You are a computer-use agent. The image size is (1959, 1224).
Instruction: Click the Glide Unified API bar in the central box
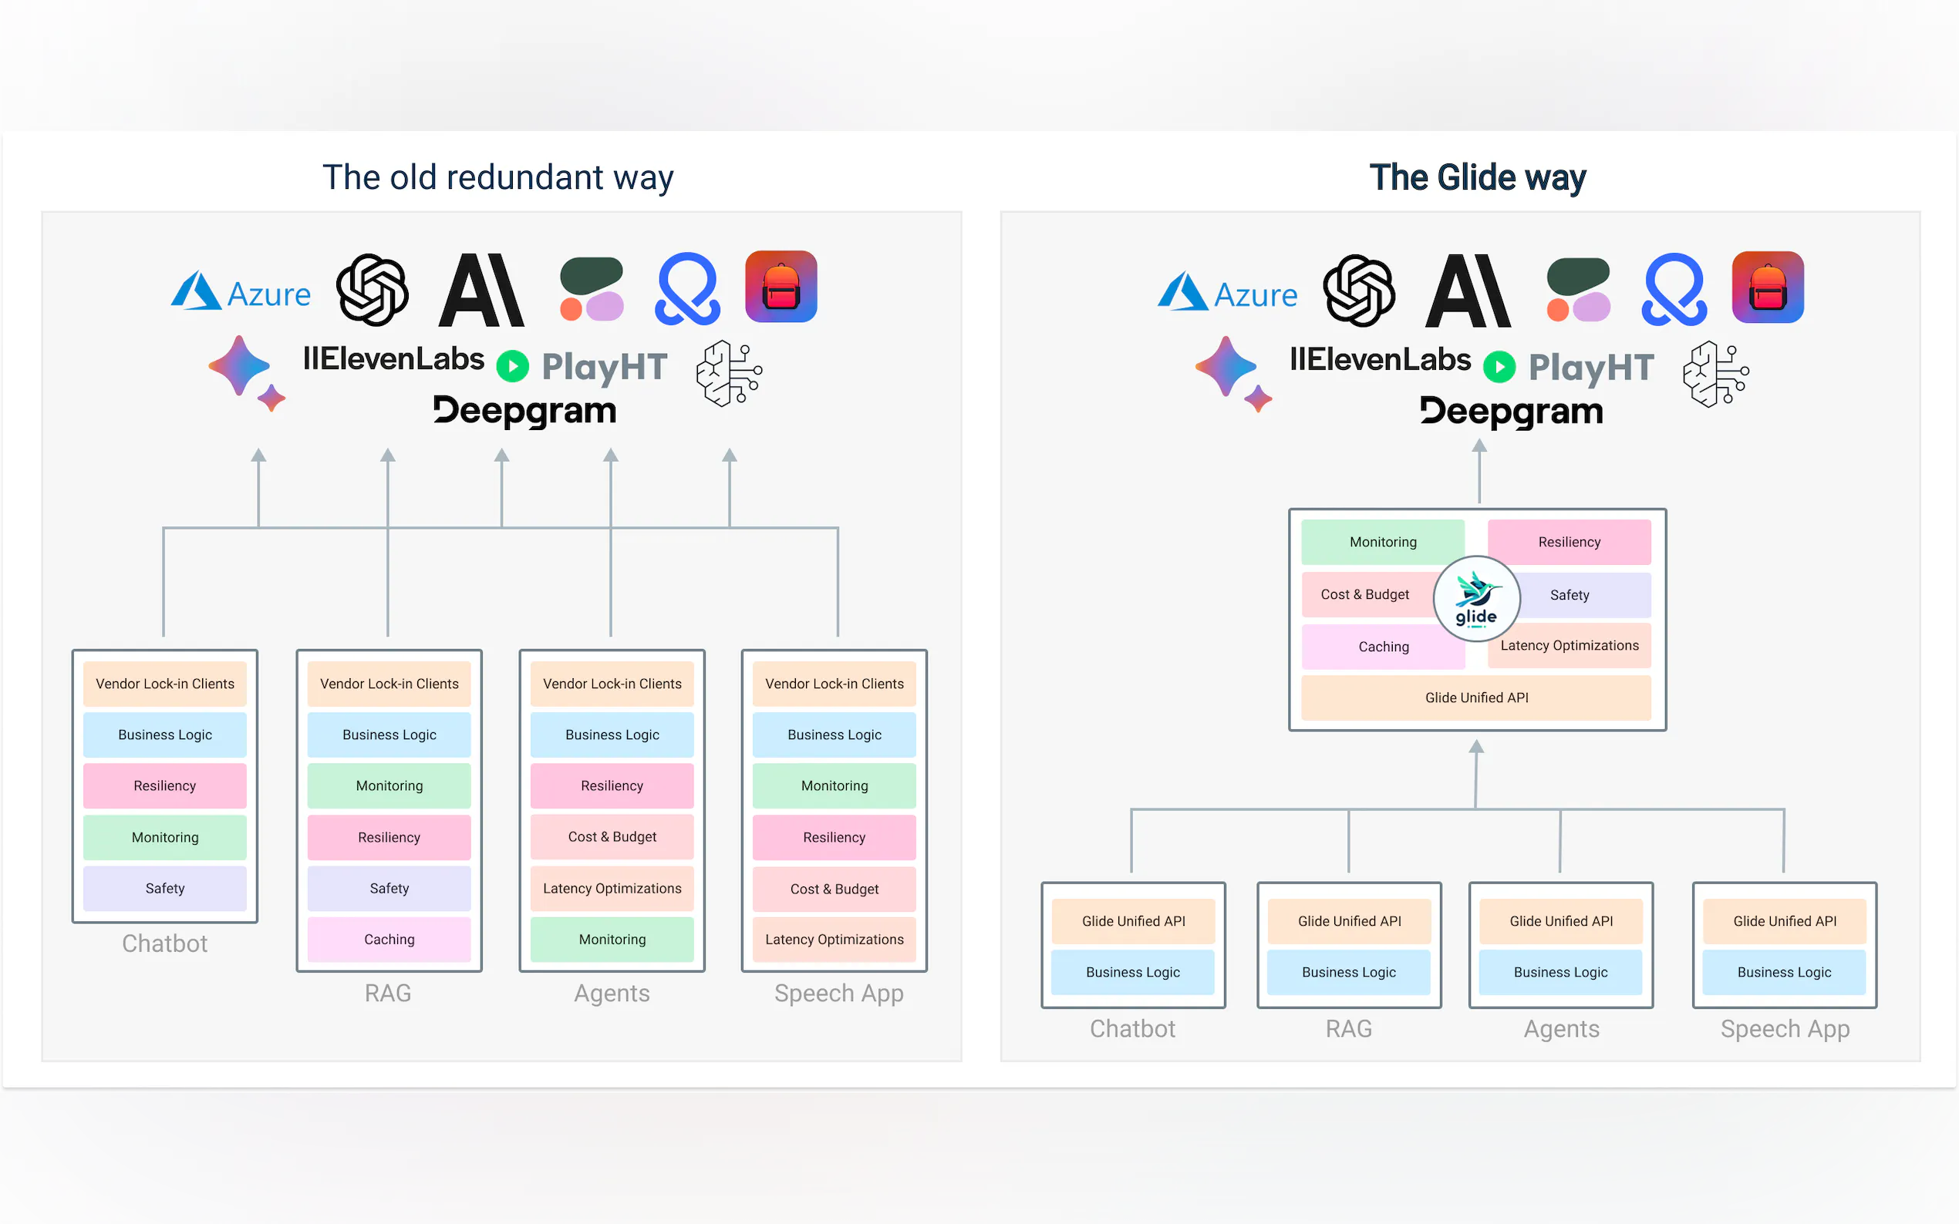1475,698
